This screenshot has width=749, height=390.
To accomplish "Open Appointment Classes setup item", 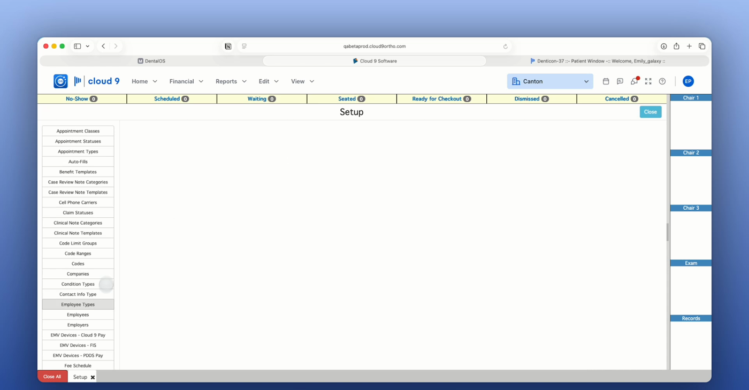I will [78, 131].
